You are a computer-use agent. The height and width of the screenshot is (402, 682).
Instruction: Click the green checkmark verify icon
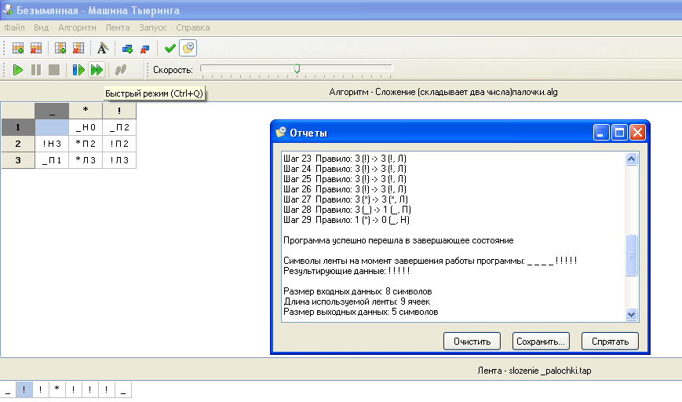170,49
